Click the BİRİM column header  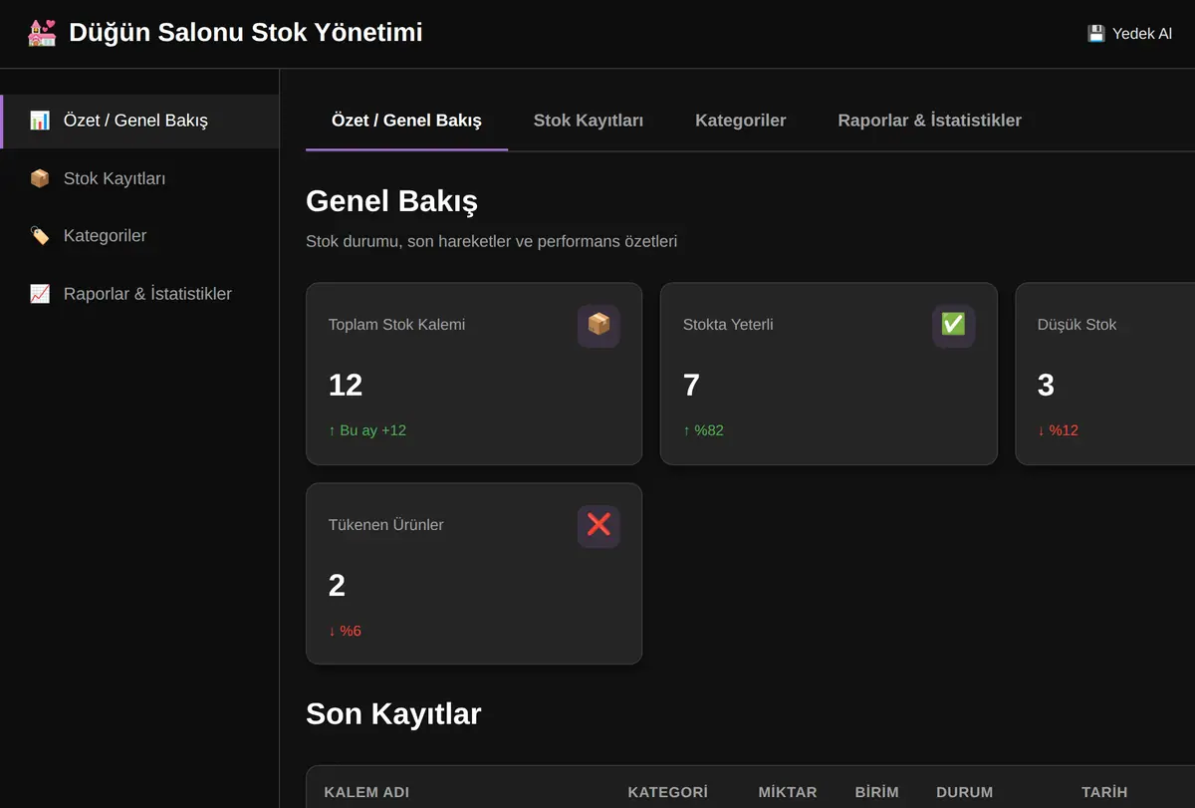876,792
